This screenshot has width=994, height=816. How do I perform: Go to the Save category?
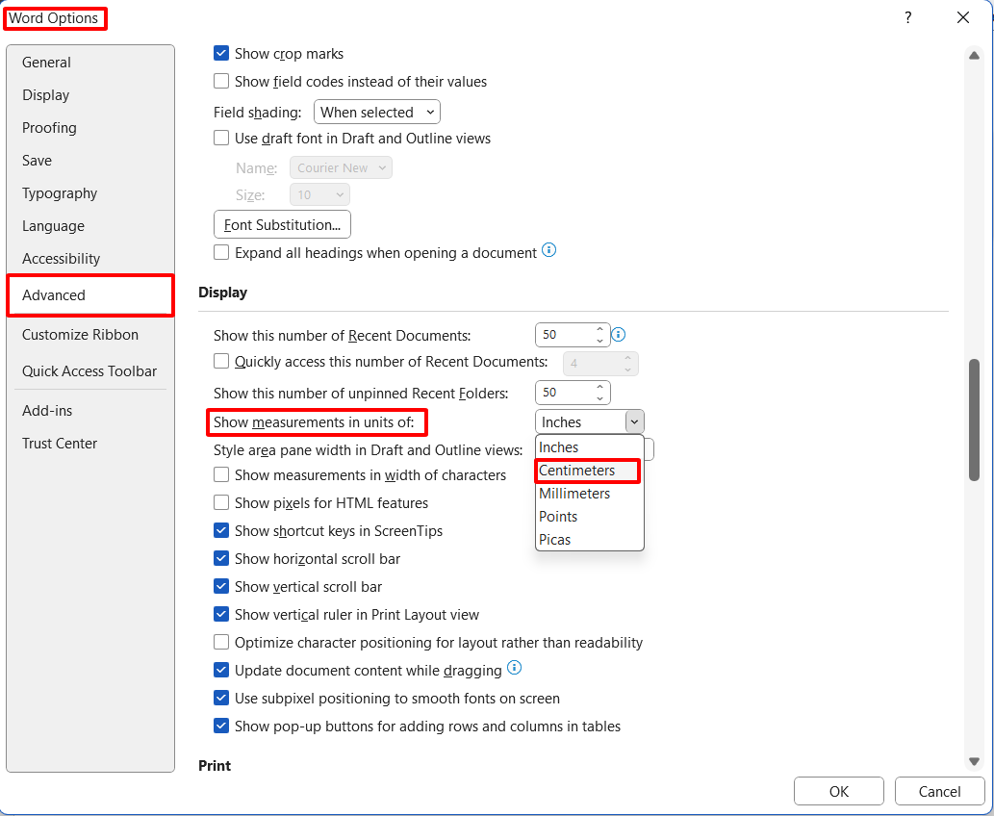click(90, 161)
